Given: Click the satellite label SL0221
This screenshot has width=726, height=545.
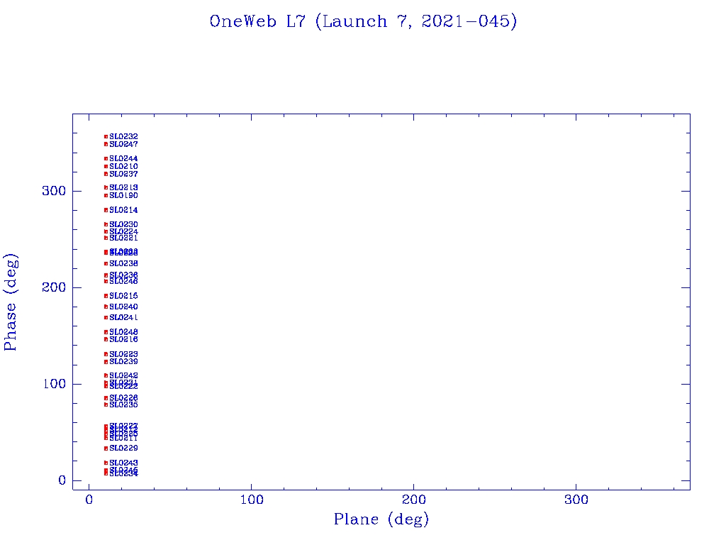Looking at the screenshot, I should (123, 238).
